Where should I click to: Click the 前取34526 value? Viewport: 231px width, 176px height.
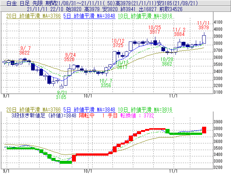(x=171, y=9)
